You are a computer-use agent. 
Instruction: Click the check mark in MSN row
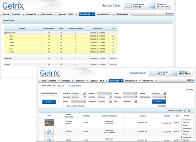click(113, 36)
